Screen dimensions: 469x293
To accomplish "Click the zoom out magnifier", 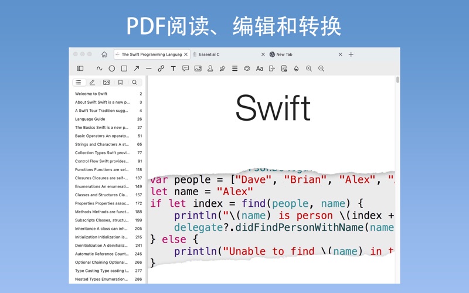I will (x=321, y=69).
